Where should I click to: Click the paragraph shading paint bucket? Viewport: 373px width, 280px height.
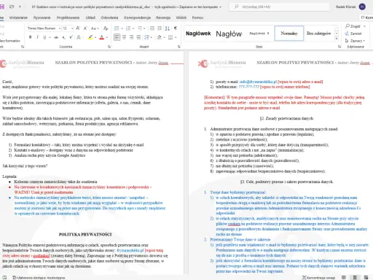click(x=160, y=37)
